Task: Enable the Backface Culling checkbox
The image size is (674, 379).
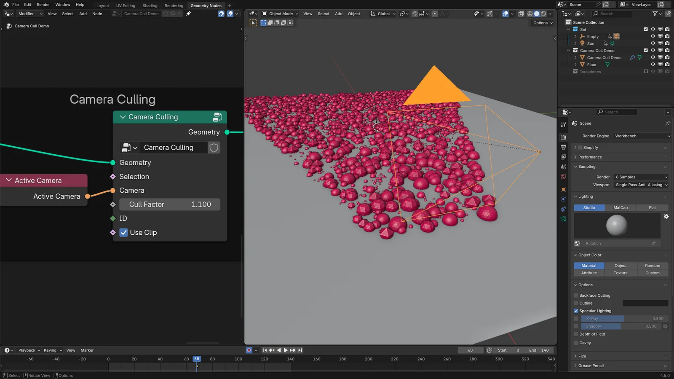Action: pos(576,296)
